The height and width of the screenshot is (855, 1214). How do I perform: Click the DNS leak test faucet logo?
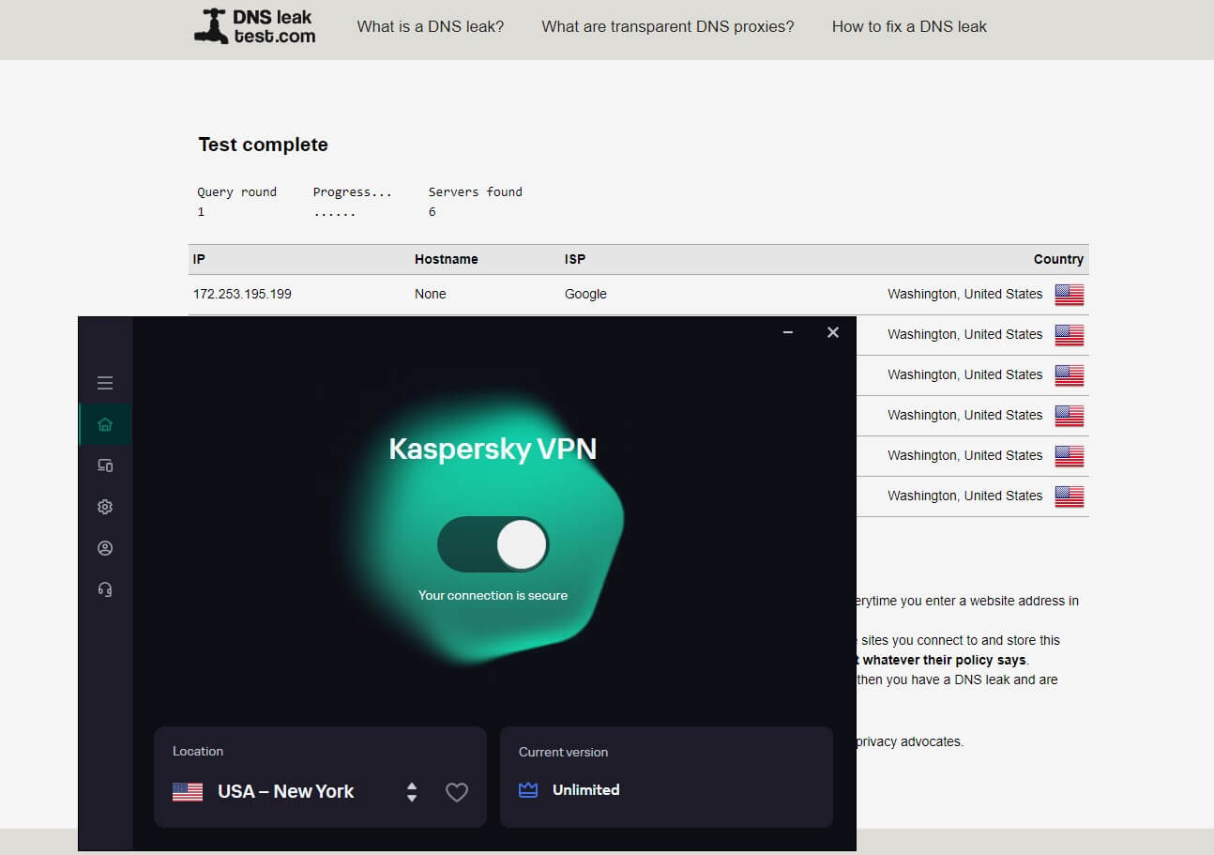pyautogui.click(x=255, y=26)
